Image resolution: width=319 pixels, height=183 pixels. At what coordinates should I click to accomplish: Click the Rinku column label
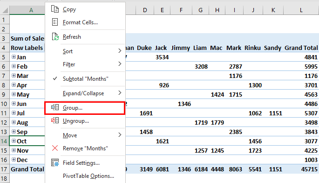(x=252, y=48)
